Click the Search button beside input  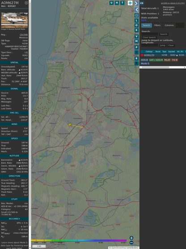point(164,34)
